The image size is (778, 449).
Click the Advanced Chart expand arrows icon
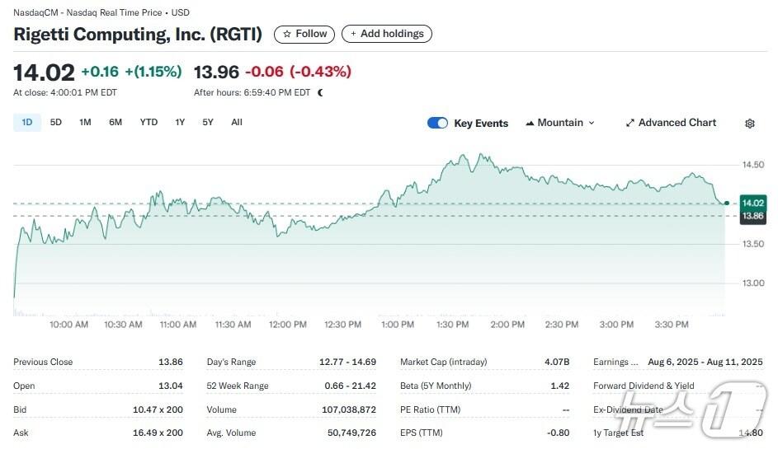pos(629,123)
